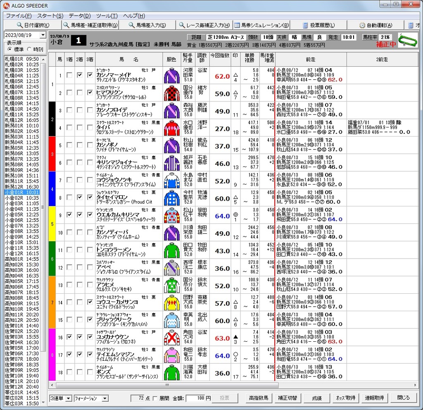Viewport: 423px width, 410px height.
Task: Open the スタート(S) menu
Action: [50, 16]
